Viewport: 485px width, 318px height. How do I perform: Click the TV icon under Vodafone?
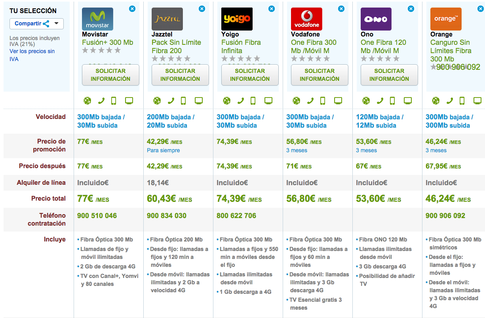pyautogui.click(x=338, y=101)
